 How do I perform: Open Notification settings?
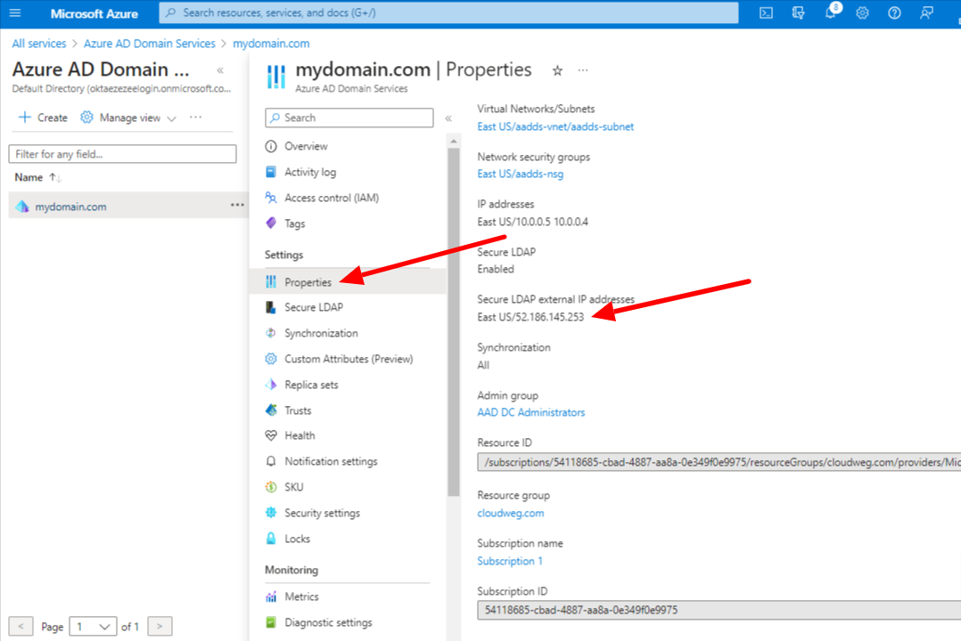click(331, 461)
